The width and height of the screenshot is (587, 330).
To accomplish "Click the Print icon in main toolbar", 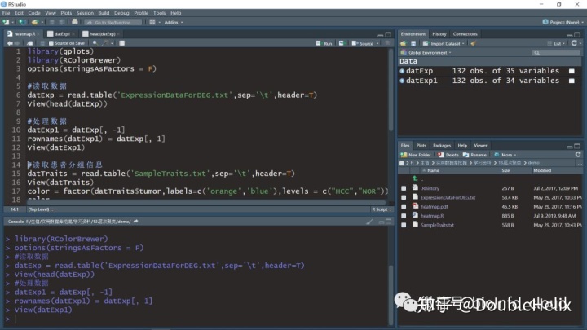I will click(74, 22).
